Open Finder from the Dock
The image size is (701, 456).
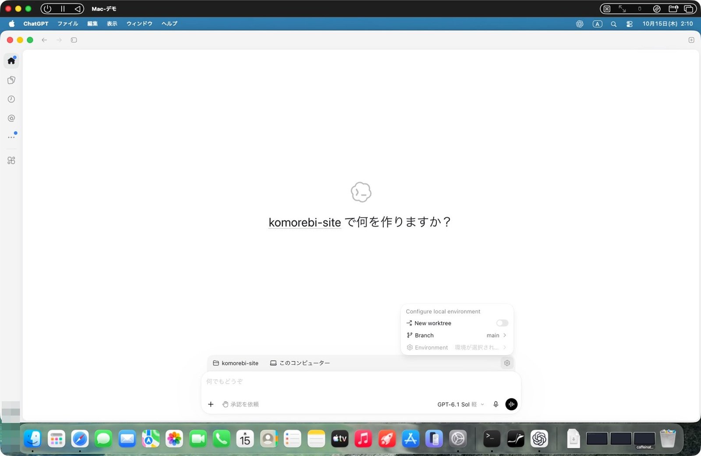click(x=32, y=438)
